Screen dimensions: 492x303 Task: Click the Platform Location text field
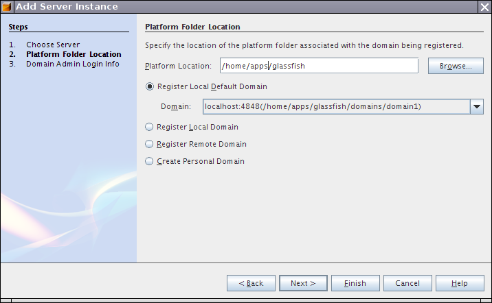(x=319, y=66)
